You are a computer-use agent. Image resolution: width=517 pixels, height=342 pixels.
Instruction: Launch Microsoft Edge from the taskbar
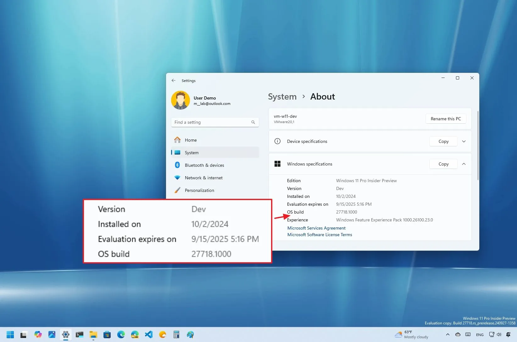coord(121,334)
